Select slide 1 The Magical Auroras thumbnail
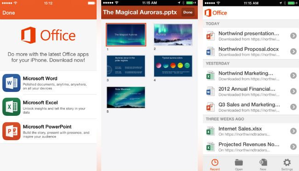 click(126, 34)
